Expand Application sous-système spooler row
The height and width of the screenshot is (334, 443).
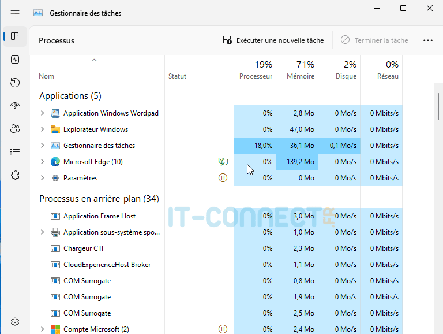click(42, 232)
